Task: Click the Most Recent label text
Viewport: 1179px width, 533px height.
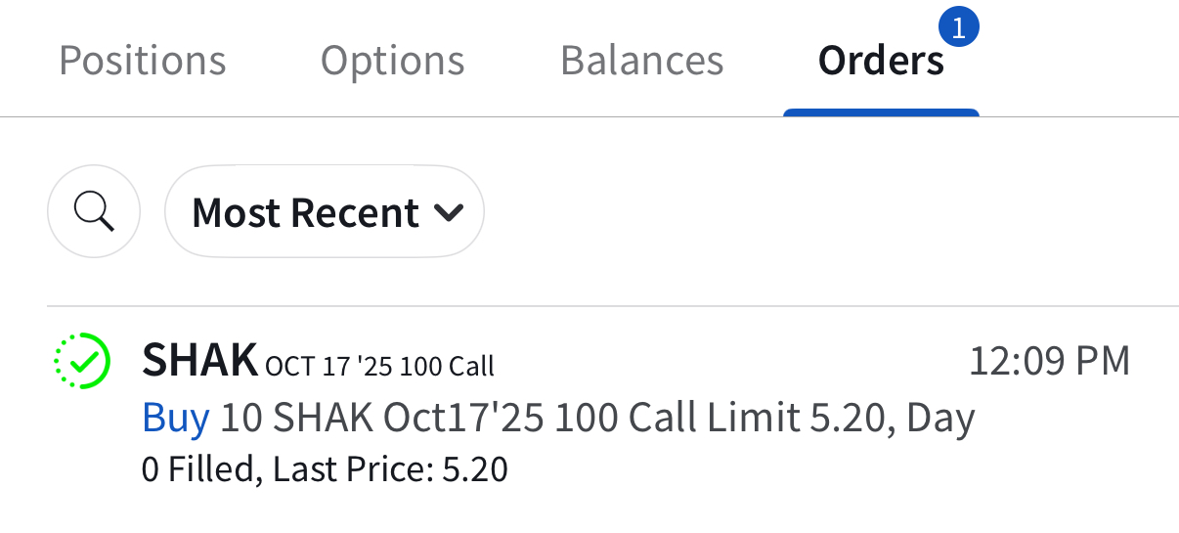Action: (305, 212)
